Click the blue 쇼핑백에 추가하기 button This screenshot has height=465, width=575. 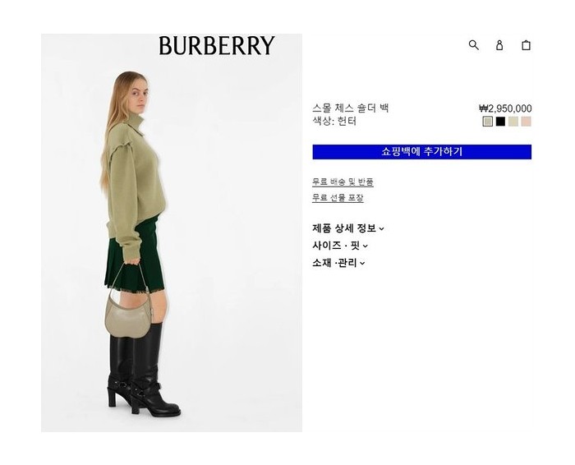pyautogui.click(x=421, y=152)
